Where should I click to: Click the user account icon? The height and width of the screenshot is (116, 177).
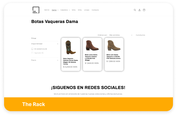click(139, 10)
